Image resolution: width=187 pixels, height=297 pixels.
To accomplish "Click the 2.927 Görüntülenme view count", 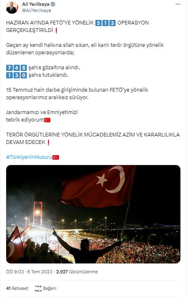I will coord(77,272).
